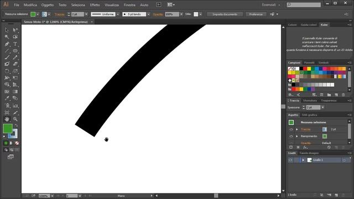Image resolution: width=354 pixels, height=199 pixels.
Task: Open Uniforme width profile dropdown
Action: [x=118, y=14]
